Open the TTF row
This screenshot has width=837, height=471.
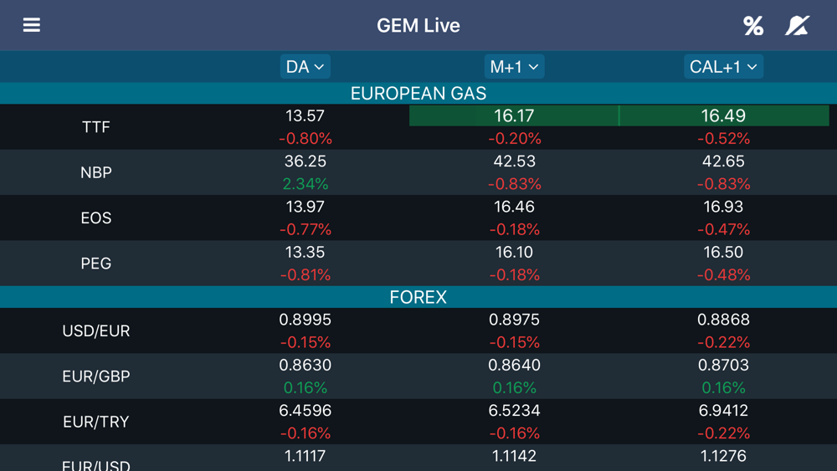(418, 127)
